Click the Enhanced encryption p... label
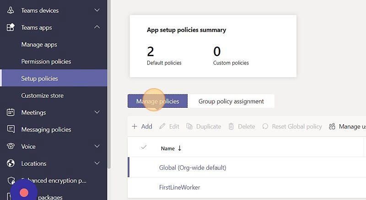 click(54, 180)
